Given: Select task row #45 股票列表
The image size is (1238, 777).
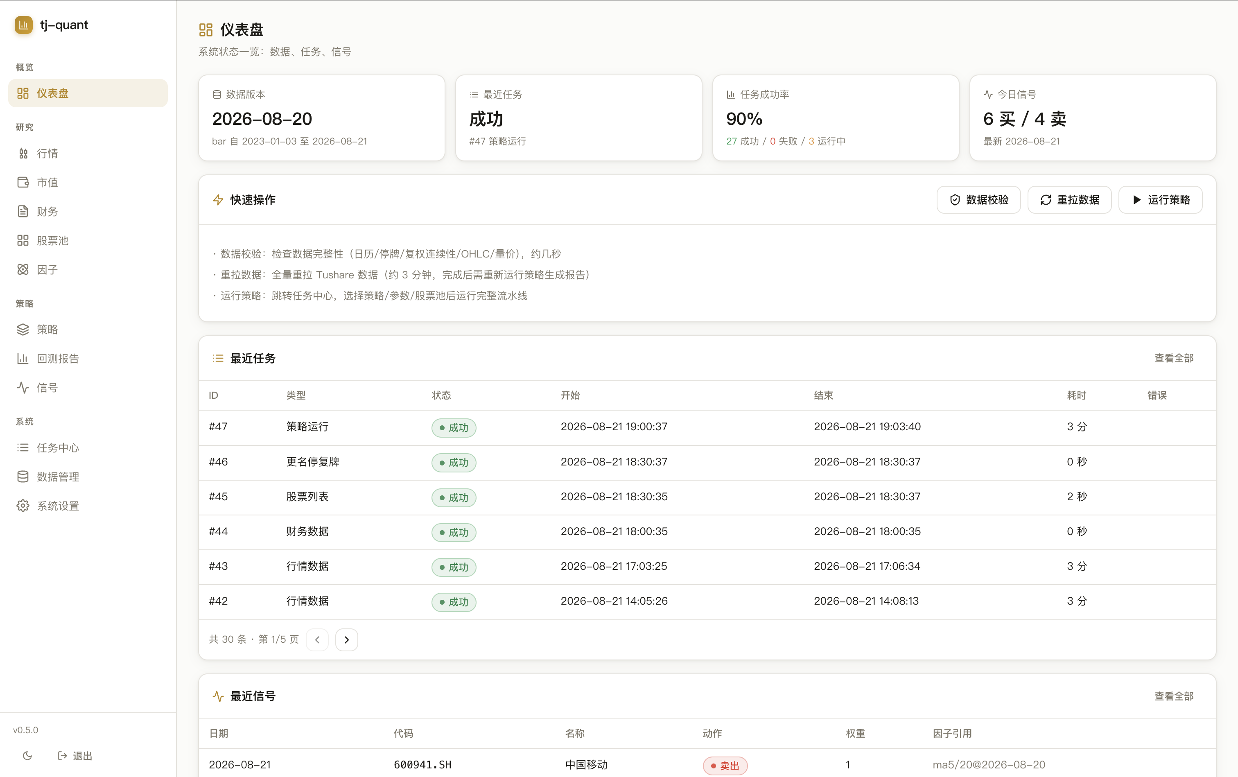Looking at the screenshot, I should (707, 497).
